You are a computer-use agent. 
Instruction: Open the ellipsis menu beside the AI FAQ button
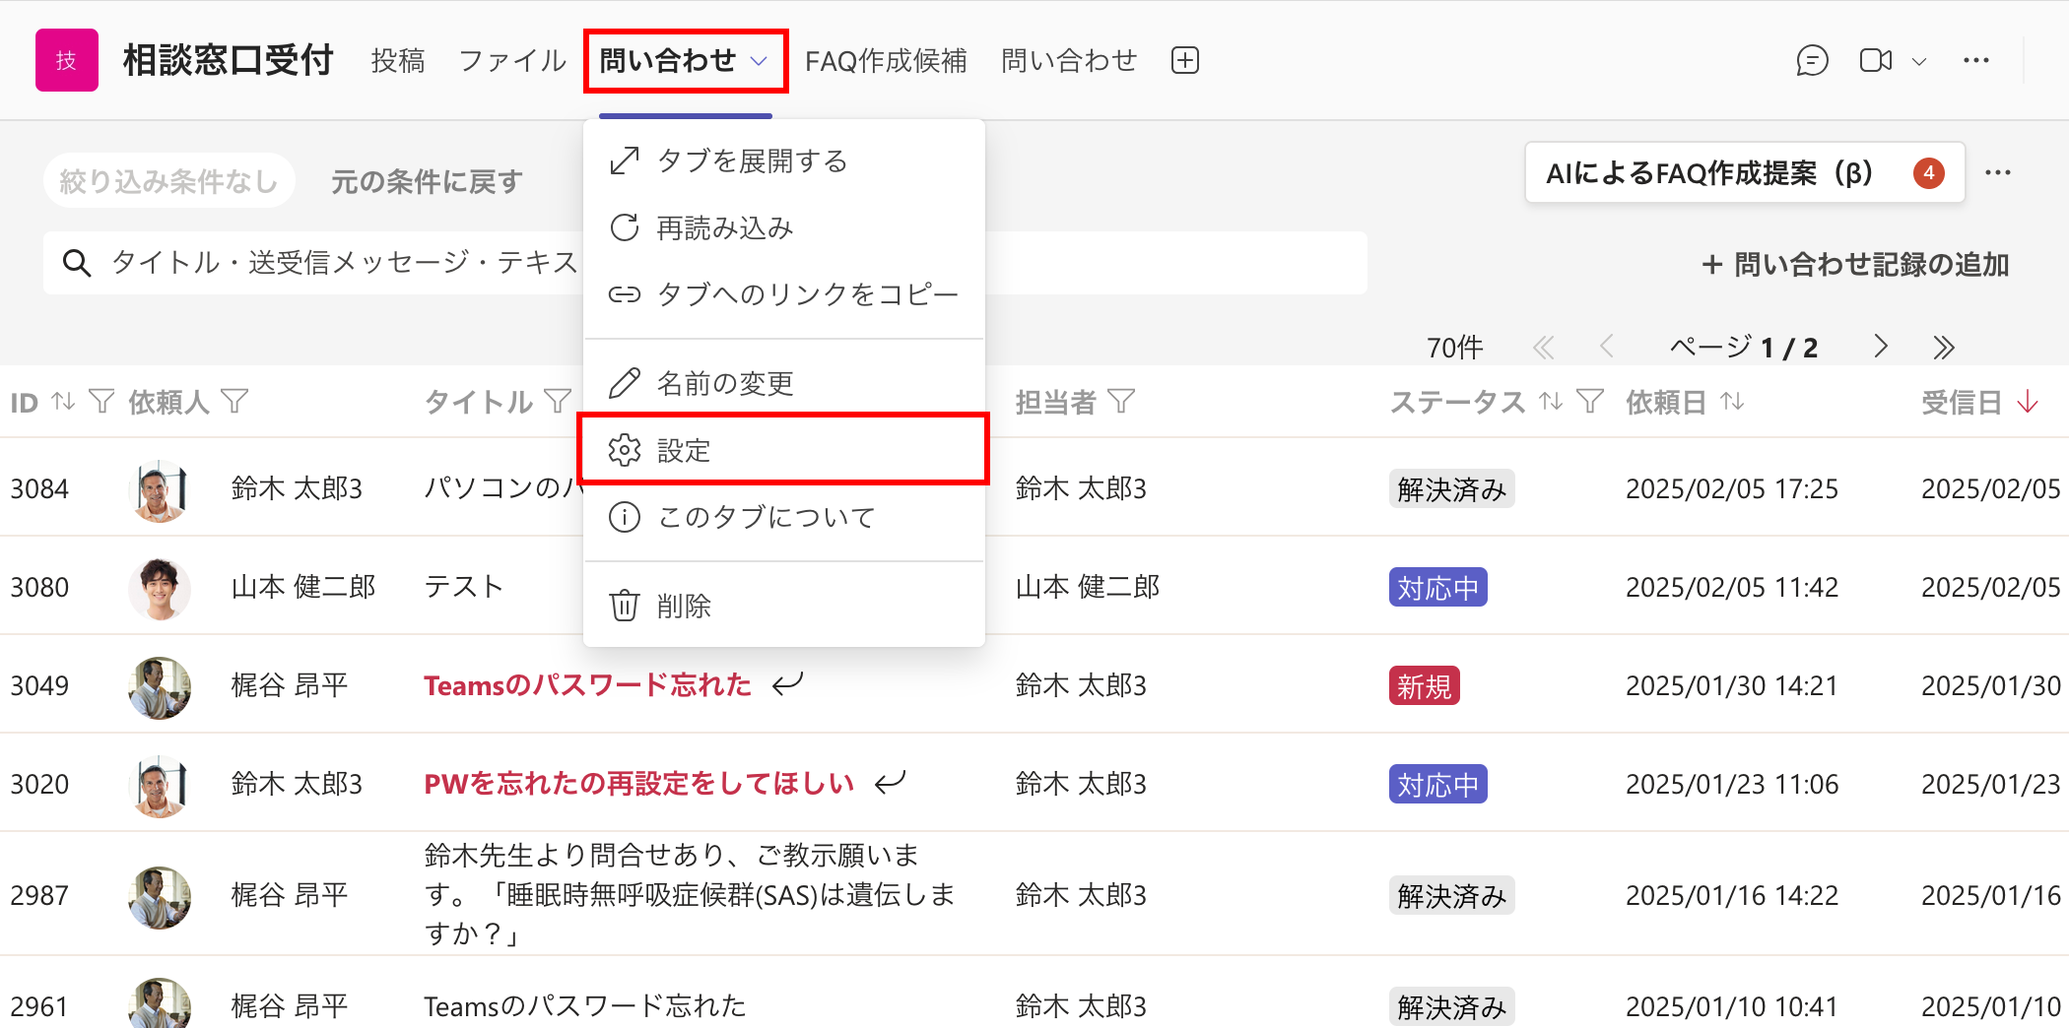1998,173
